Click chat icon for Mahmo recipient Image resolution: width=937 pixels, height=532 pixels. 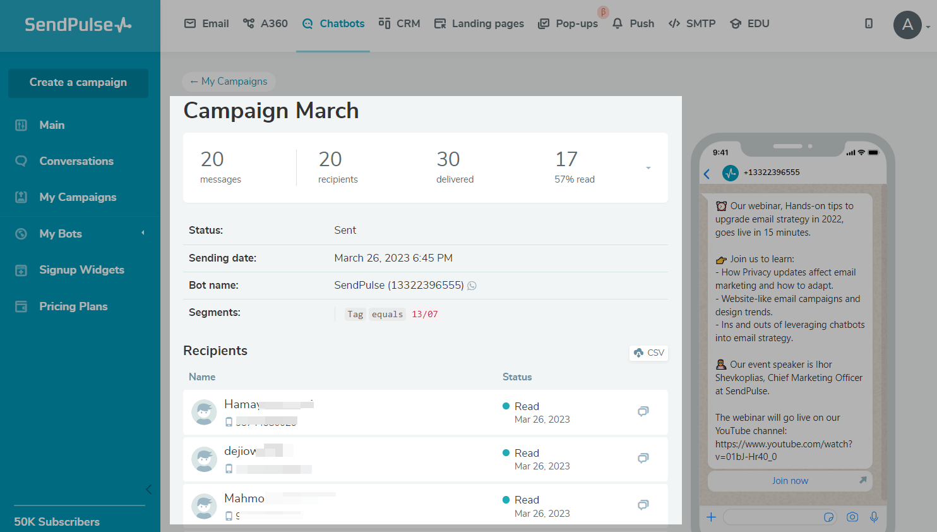tap(643, 505)
